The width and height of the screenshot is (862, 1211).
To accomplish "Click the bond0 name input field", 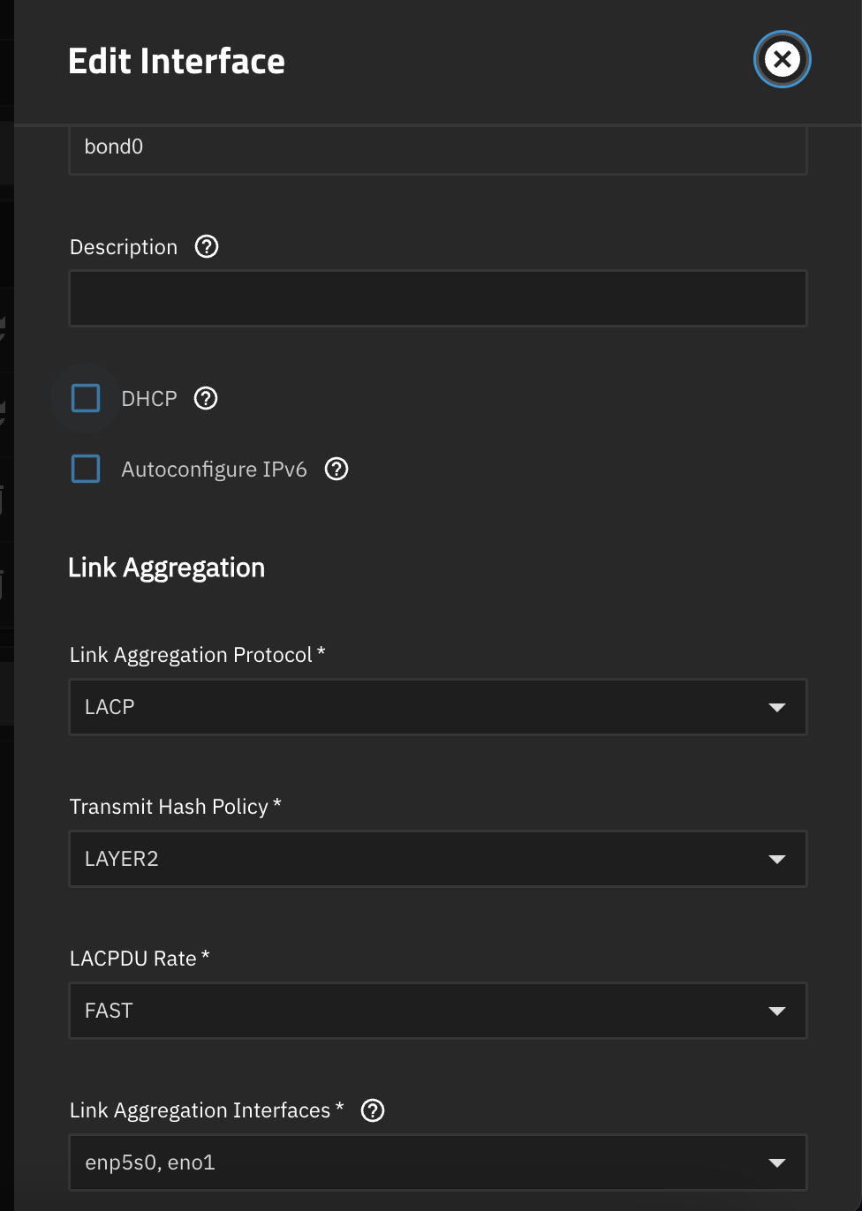I will (x=438, y=149).
